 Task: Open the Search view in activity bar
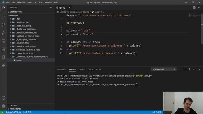(3, 16)
